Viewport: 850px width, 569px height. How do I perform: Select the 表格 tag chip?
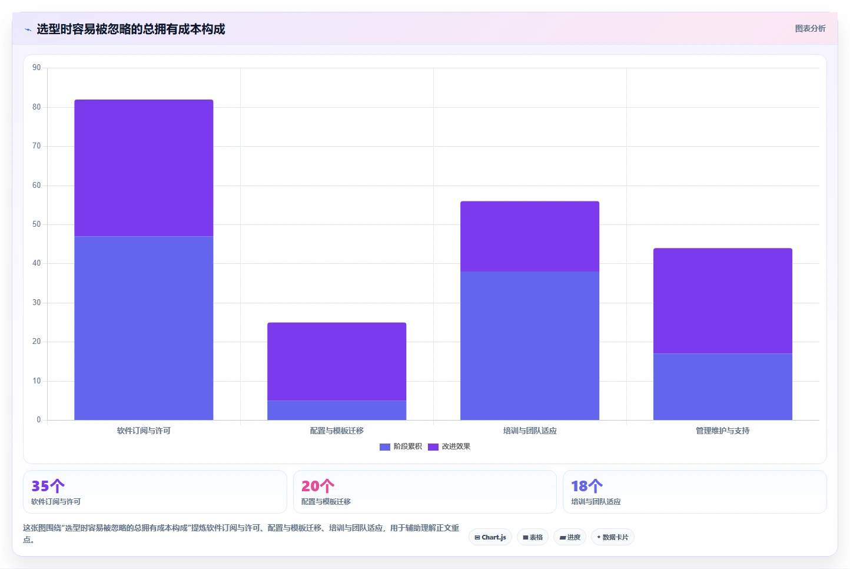[533, 537]
